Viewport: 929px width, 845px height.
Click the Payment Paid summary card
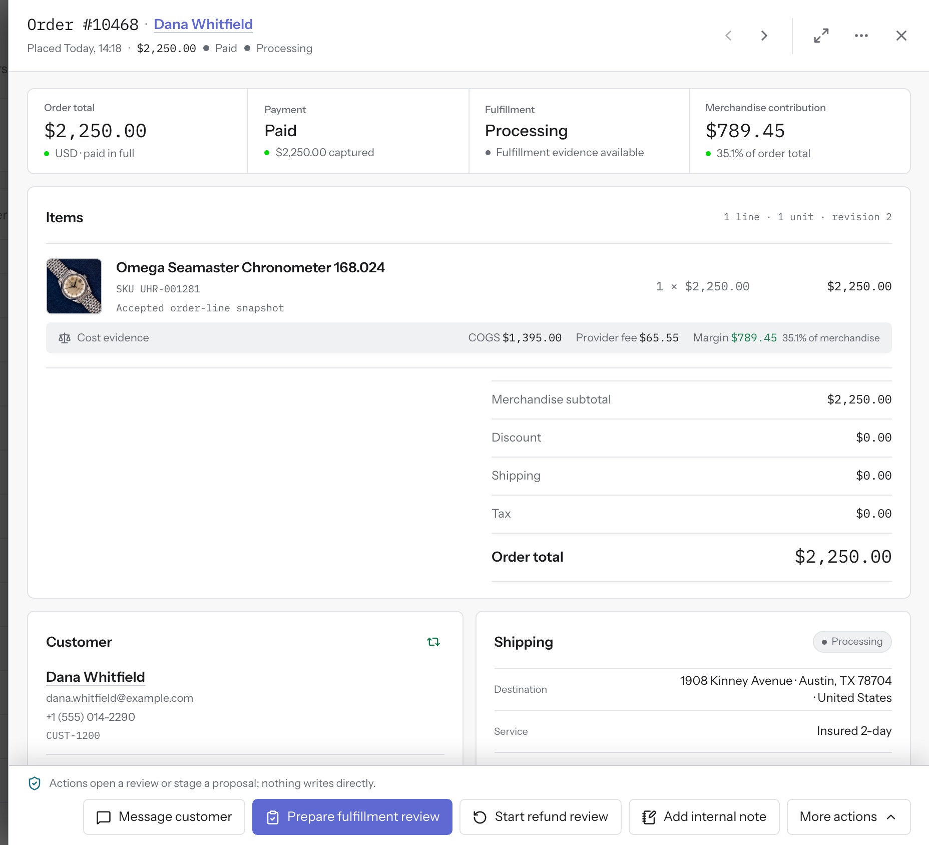(x=358, y=131)
